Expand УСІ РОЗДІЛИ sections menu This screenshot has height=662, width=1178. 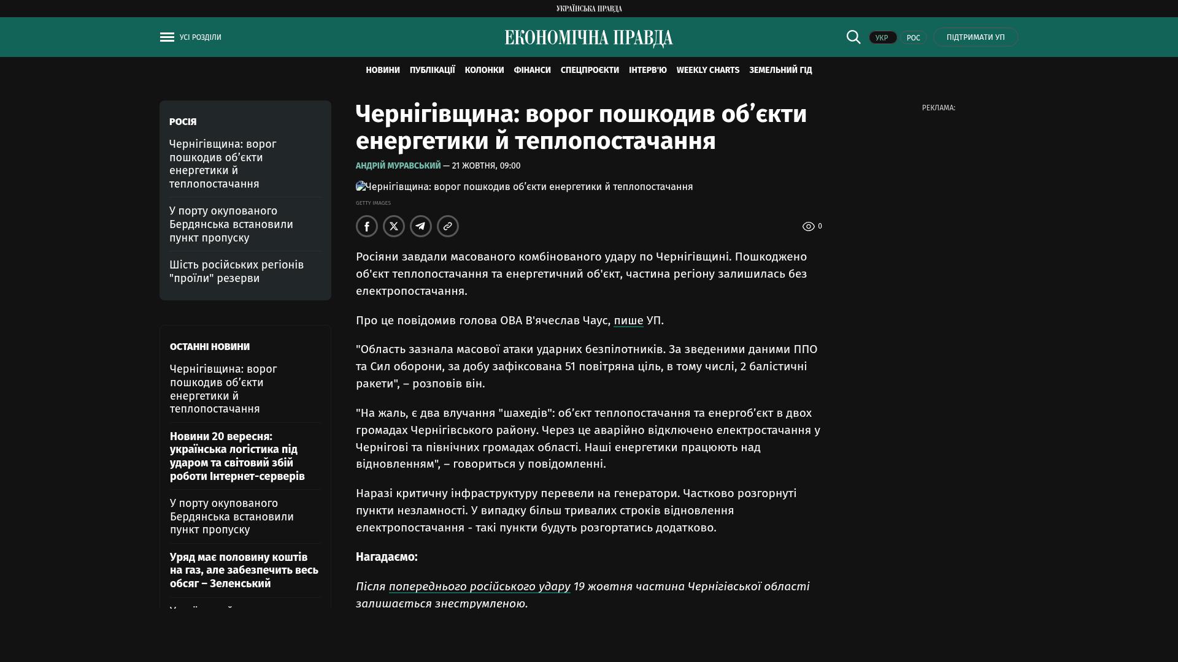(200, 37)
